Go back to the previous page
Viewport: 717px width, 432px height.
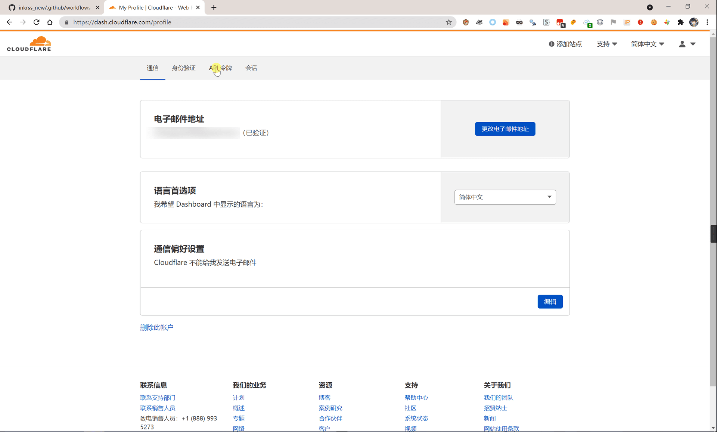pos(9,22)
